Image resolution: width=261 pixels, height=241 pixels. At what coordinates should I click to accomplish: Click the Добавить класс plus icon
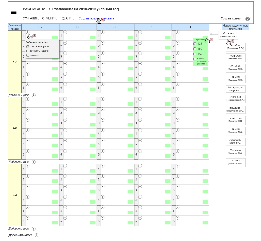coord(36,235)
